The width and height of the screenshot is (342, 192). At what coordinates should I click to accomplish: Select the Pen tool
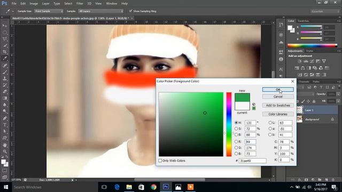tap(5, 118)
